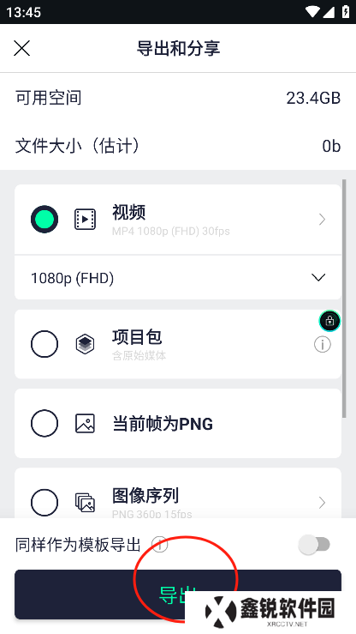
Task: Tap the premium lock badge
Action: 329,321
